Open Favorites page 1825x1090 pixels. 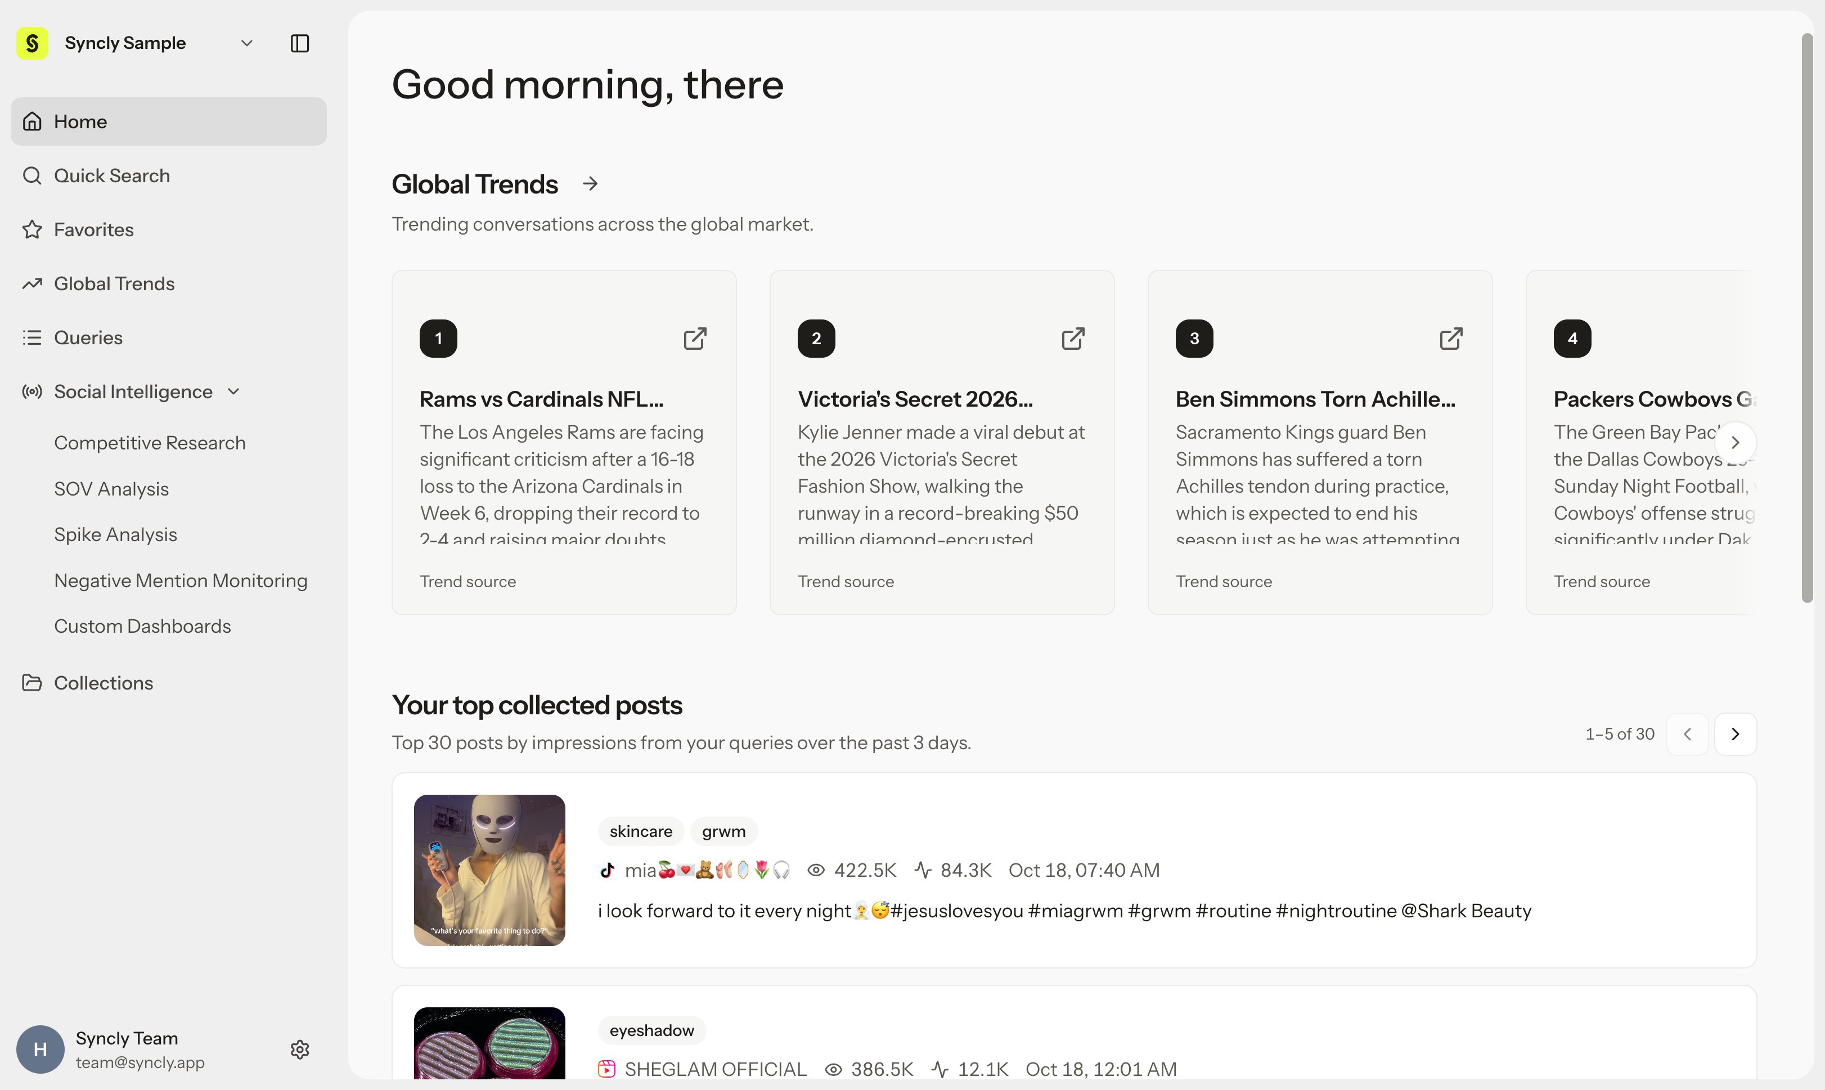pyautogui.click(x=168, y=230)
